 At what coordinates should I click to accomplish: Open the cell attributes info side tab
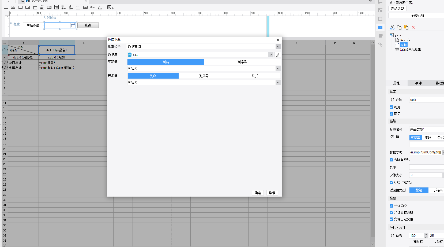point(380,10)
